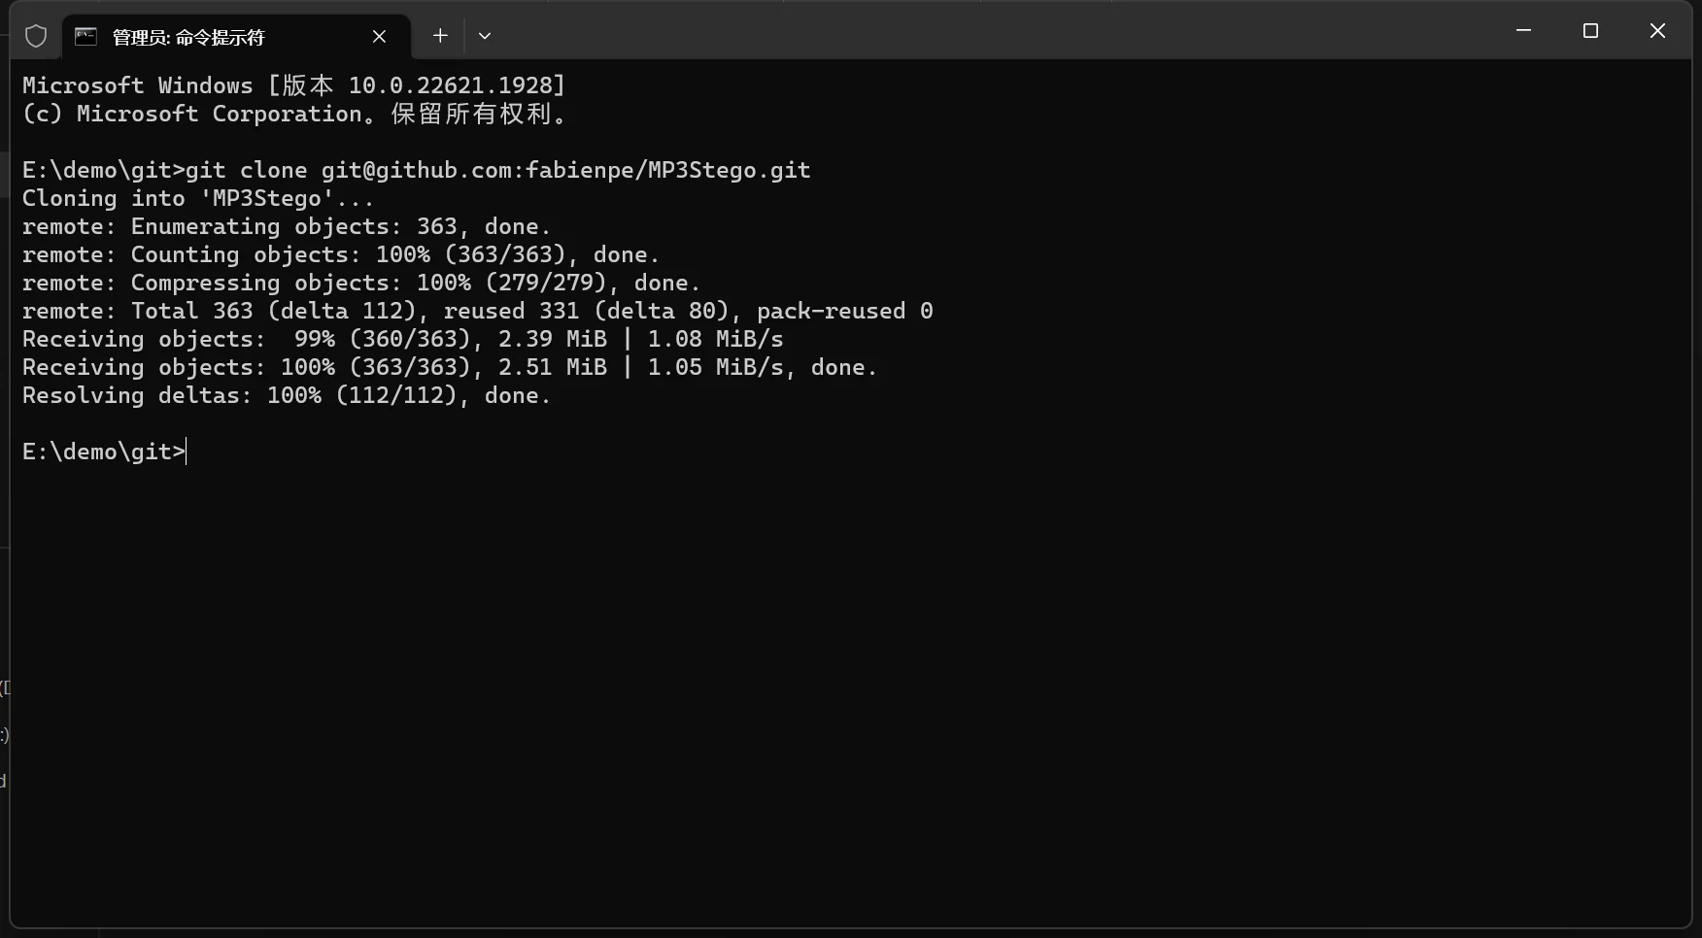Close the 命令提示符 tab

[379, 37]
